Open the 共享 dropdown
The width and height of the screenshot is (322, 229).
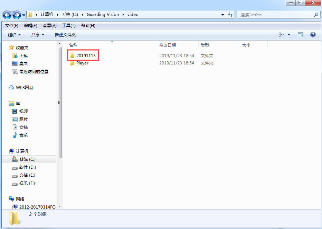[x=38, y=35]
